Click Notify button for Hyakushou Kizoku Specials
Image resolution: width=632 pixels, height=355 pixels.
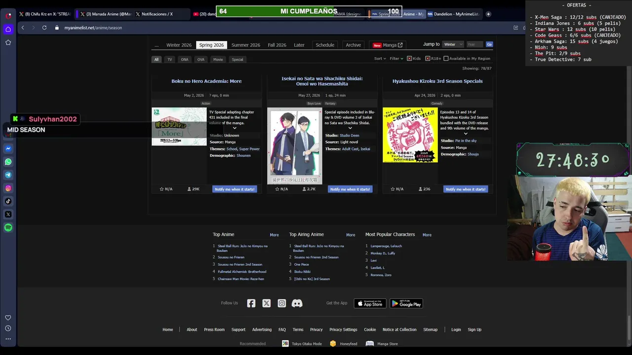(x=466, y=189)
